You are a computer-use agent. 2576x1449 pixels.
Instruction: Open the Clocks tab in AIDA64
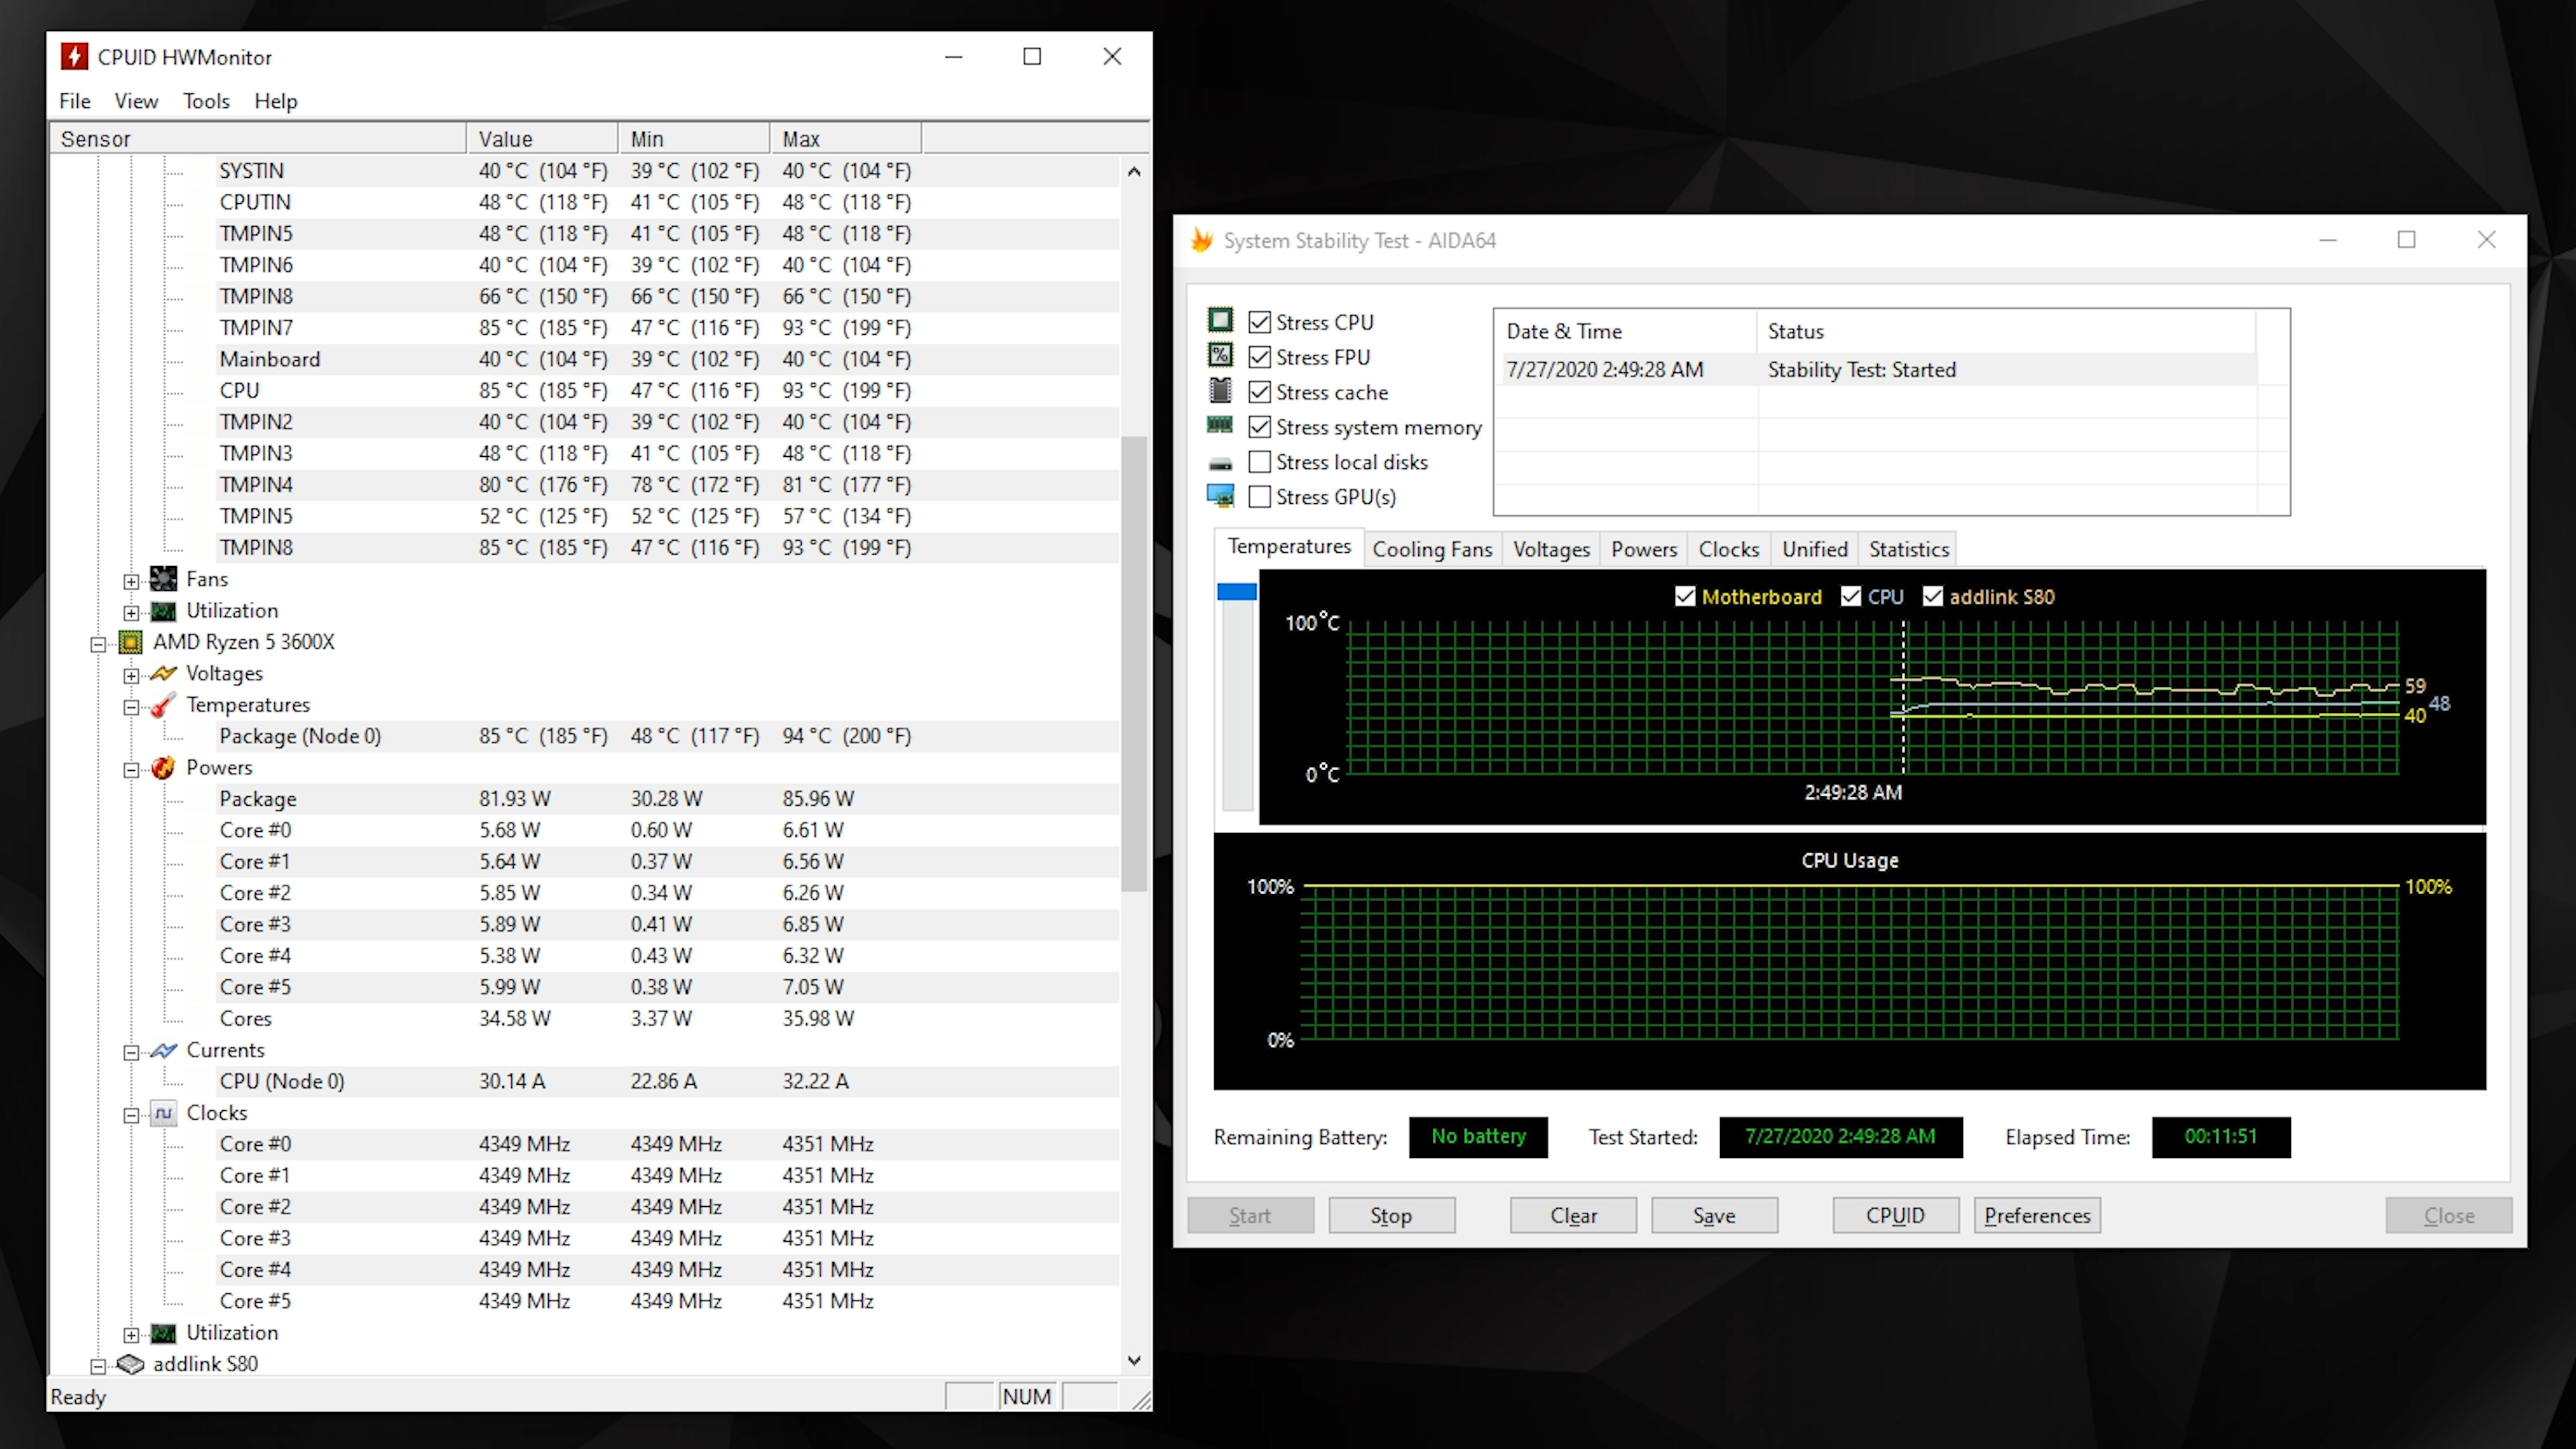pyautogui.click(x=1729, y=549)
